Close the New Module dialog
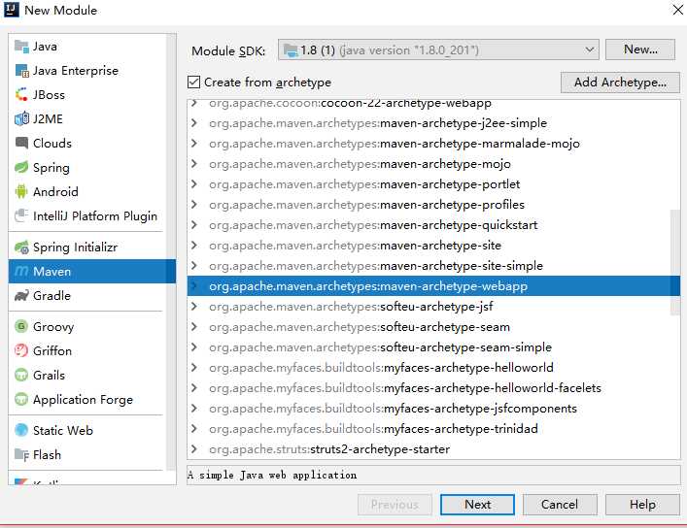The image size is (687, 528). pyautogui.click(x=677, y=9)
